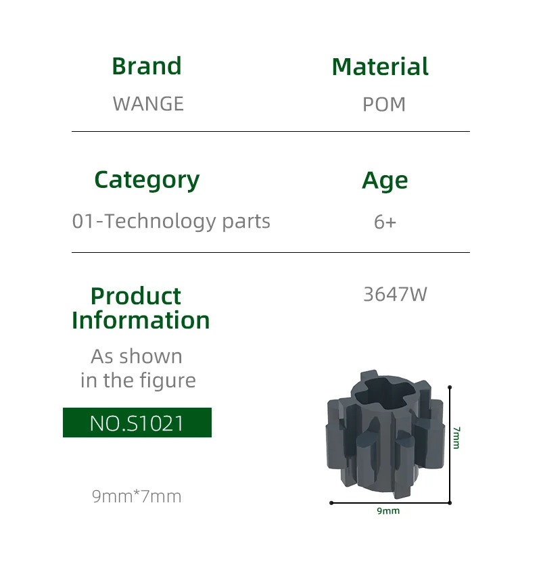Click the Age heading
Viewport: 541px width, 576px height.
pyautogui.click(x=385, y=181)
